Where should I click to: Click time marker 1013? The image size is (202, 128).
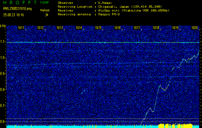pos(60,28)
